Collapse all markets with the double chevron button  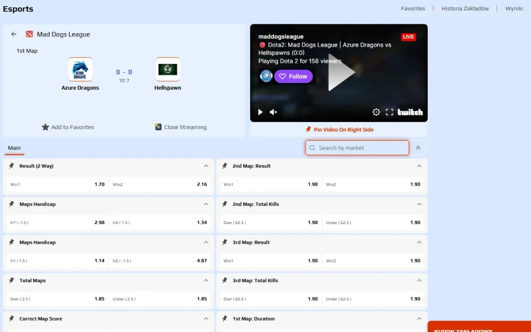(x=418, y=148)
